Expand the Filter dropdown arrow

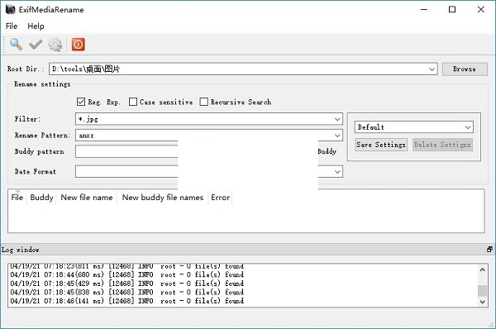pyautogui.click(x=337, y=119)
